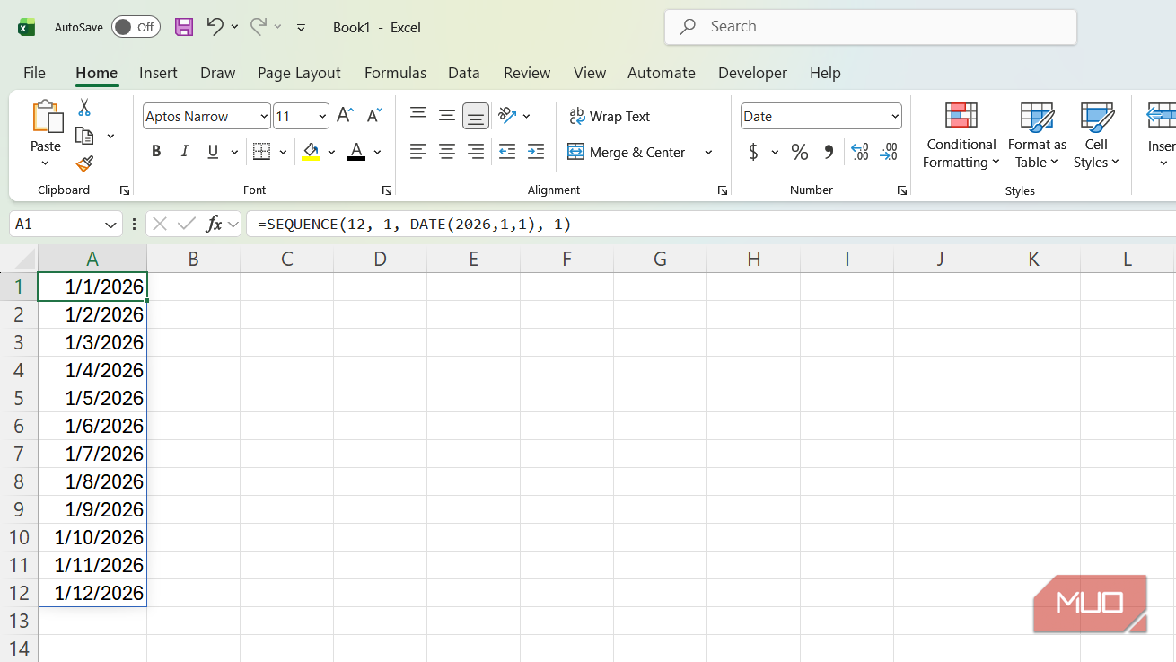Screen dimensions: 1176x662
Task: Click the Decrease Decimal icon
Action: coord(889,152)
